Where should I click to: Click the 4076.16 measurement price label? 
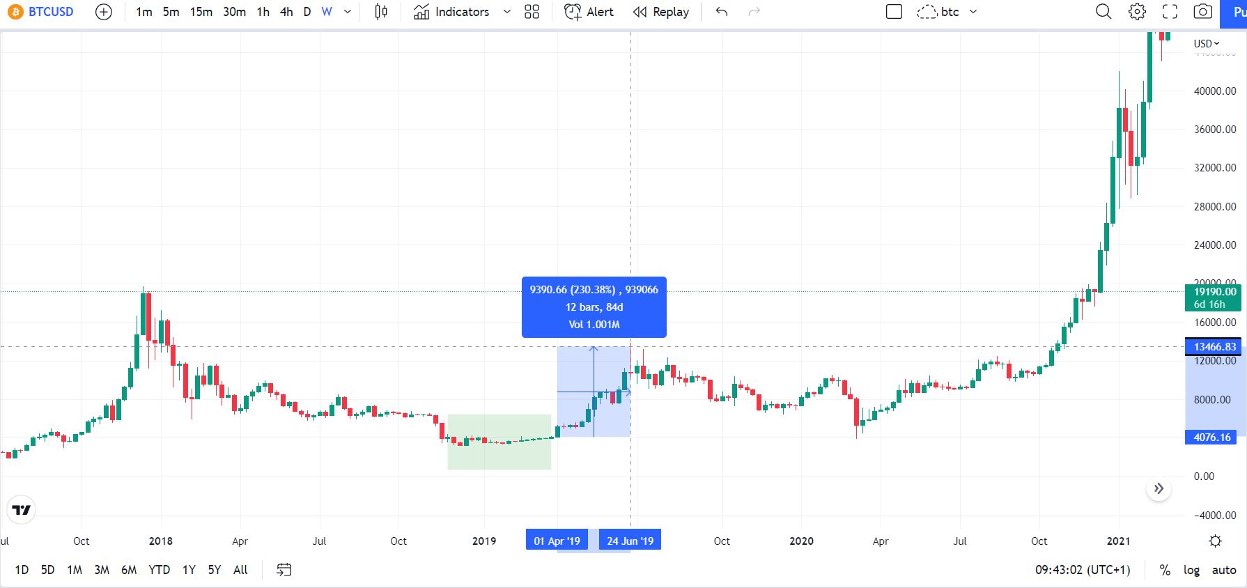[1212, 438]
